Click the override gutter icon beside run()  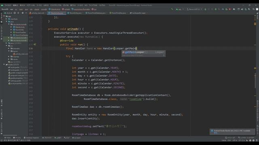(35, 44)
